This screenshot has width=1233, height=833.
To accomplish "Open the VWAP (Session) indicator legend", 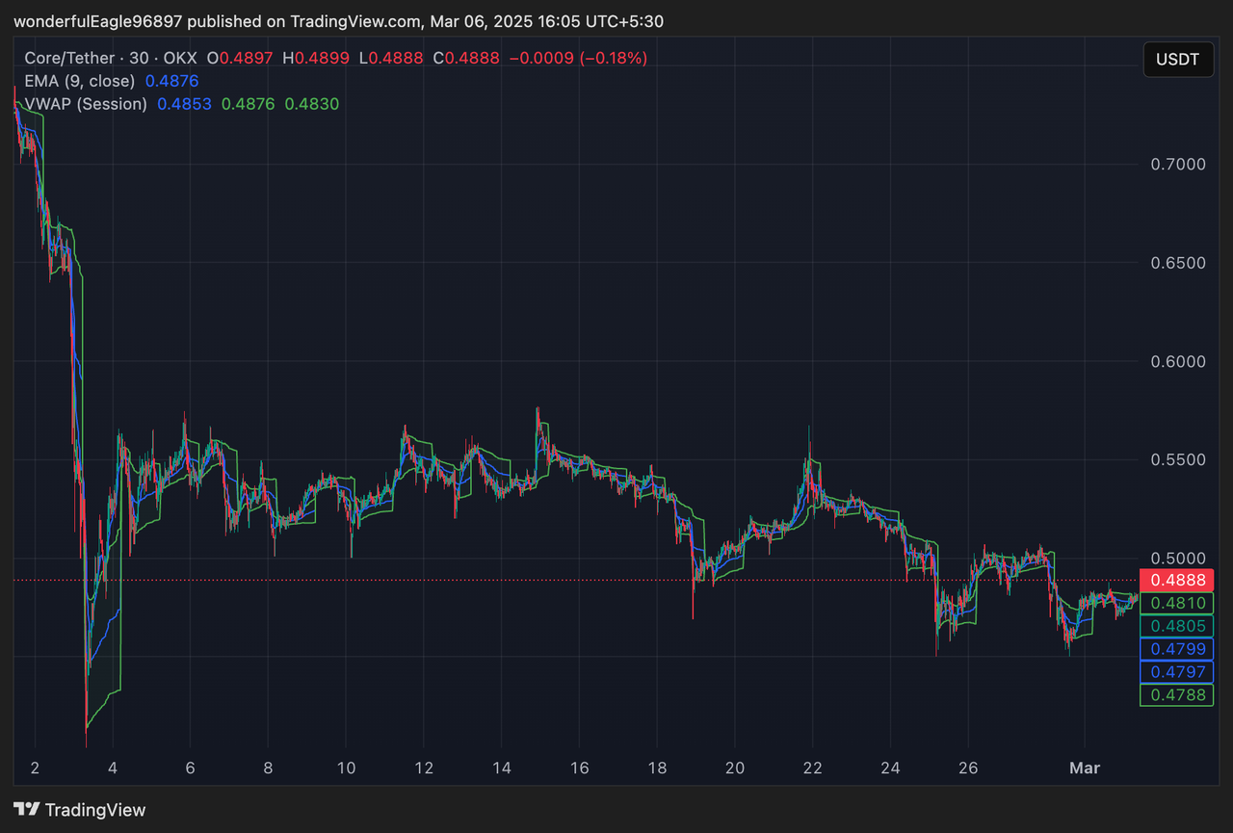I will [85, 103].
